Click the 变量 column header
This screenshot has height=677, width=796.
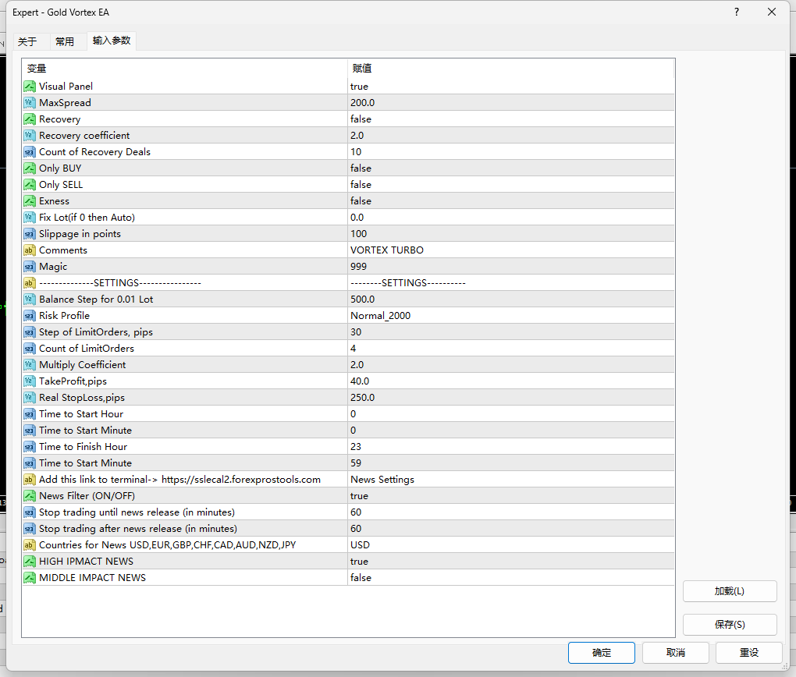185,69
